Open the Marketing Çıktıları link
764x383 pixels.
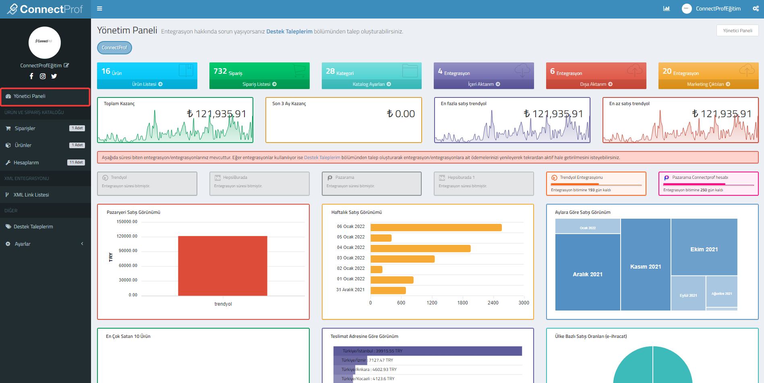pos(708,84)
